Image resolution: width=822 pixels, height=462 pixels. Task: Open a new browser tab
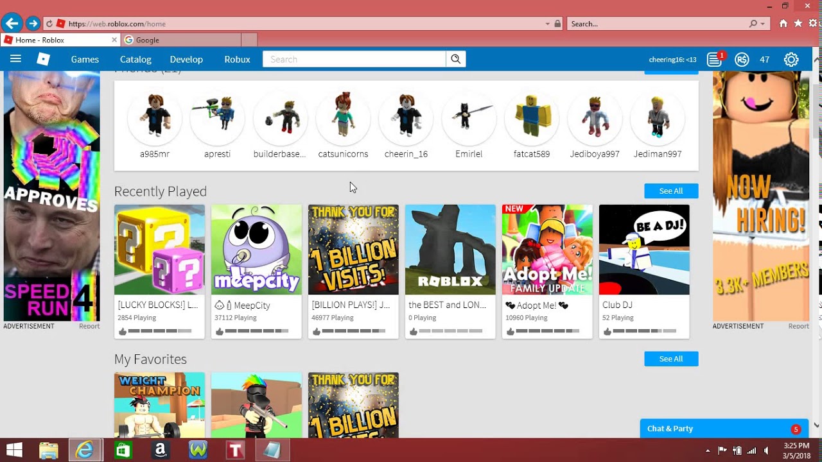coord(249,40)
